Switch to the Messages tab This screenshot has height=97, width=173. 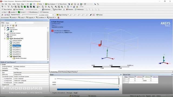click(69, 93)
